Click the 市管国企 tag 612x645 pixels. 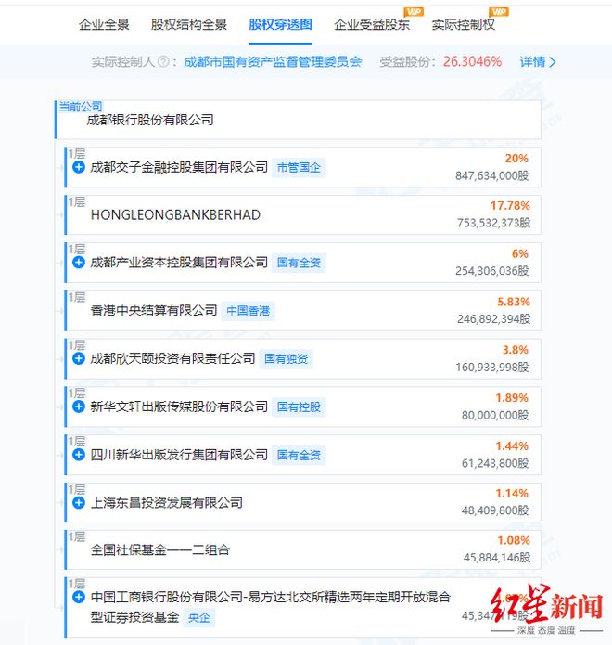click(x=299, y=168)
